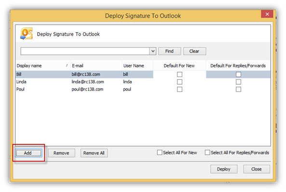This screenshot has width=286, height=192.
Task: Check Default For New for Bill
Action: [x=179, y=75]
